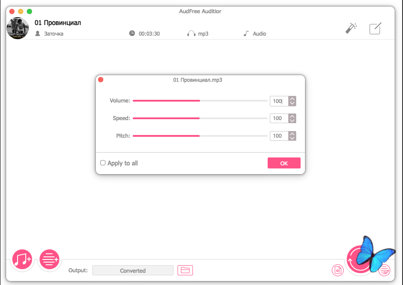Add music files with the note button
The width and height of the screenshot is (403, 285).
[22, 260]
